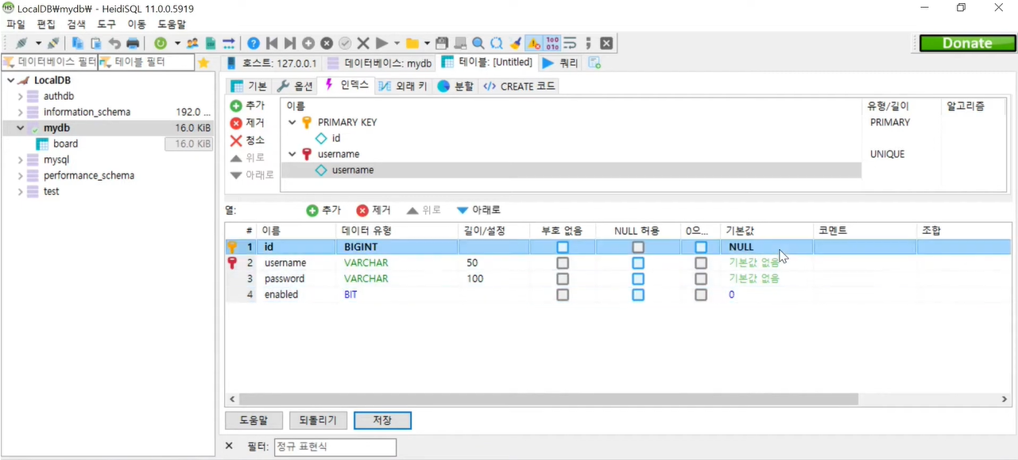Click the insert row plus circle icon
Screen dimensions: 1018x460
click(308, 43)
